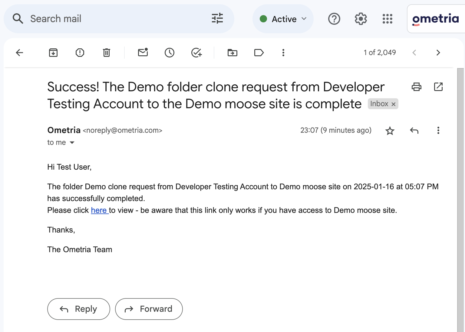
Task: Expand the 'to me' recipient details
Action: [72, 142]
